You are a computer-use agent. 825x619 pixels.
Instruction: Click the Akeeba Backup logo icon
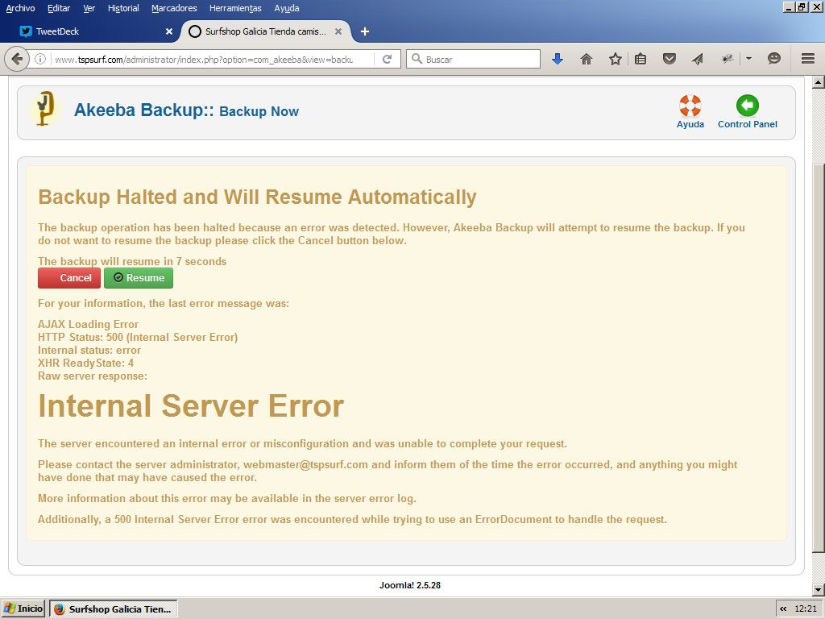(x=45, y=109)
